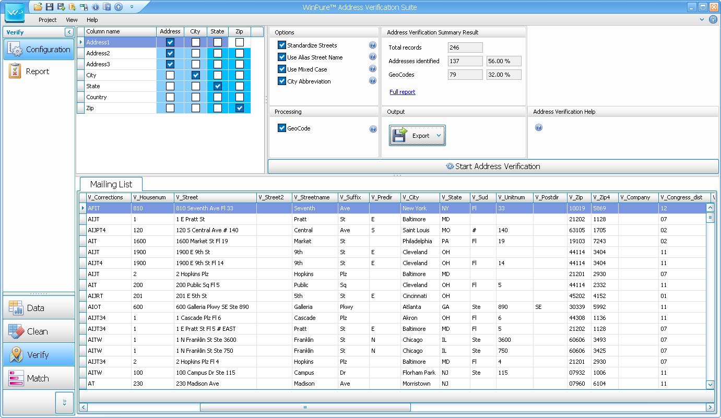Select the Address1 row in column list

(121, 42)
